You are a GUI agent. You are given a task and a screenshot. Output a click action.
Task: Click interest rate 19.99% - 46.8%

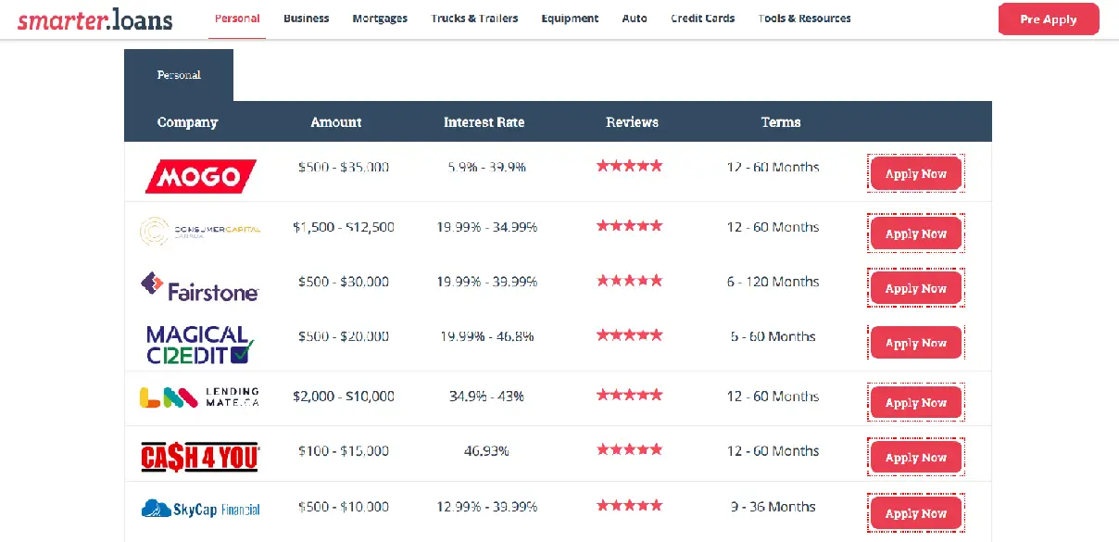click(487, 336)
